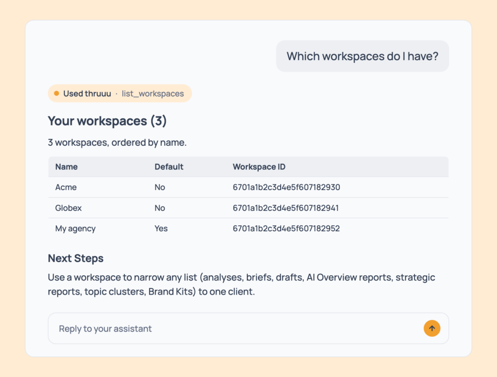This screenshot has height=377, width=497.
Task: Click the orange send arrow button
Action: pyautogui.click(x=431, y=328)
